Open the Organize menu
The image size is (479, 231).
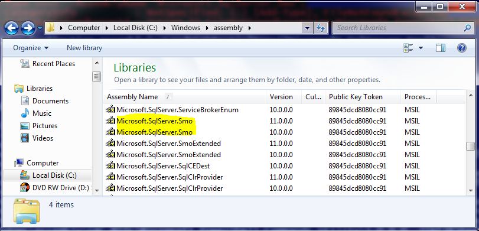tap(31, 48)
